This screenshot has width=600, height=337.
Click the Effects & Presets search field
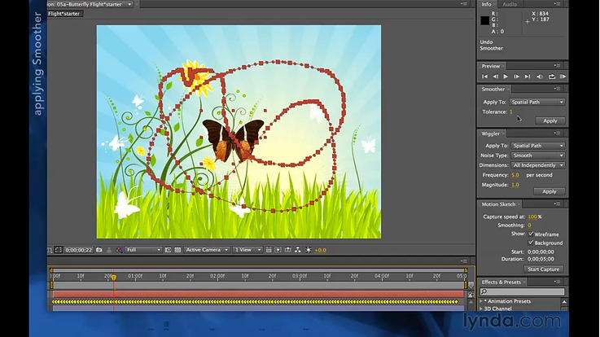[x=522, y=292]
